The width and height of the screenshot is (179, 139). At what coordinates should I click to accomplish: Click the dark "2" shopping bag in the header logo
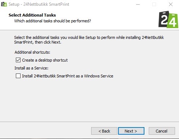click(x=164, y=19)
